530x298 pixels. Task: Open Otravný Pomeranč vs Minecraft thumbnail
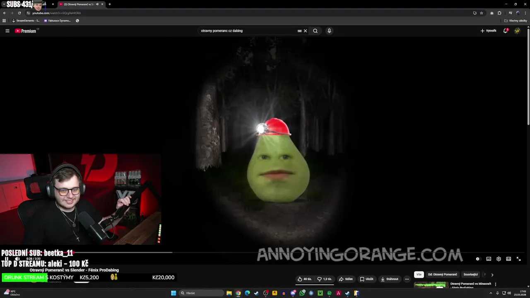pyautogui.click(x=431, y=285)
